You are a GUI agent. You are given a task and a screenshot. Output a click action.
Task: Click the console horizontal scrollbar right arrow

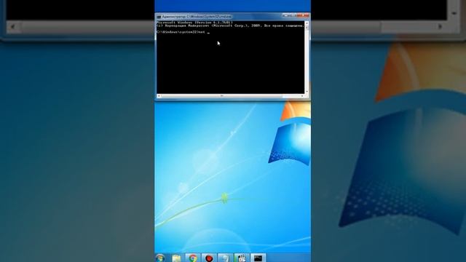coord(302,95)
